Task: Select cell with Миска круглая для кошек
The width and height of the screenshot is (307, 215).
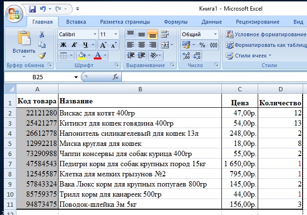Action: pos(140,143)
